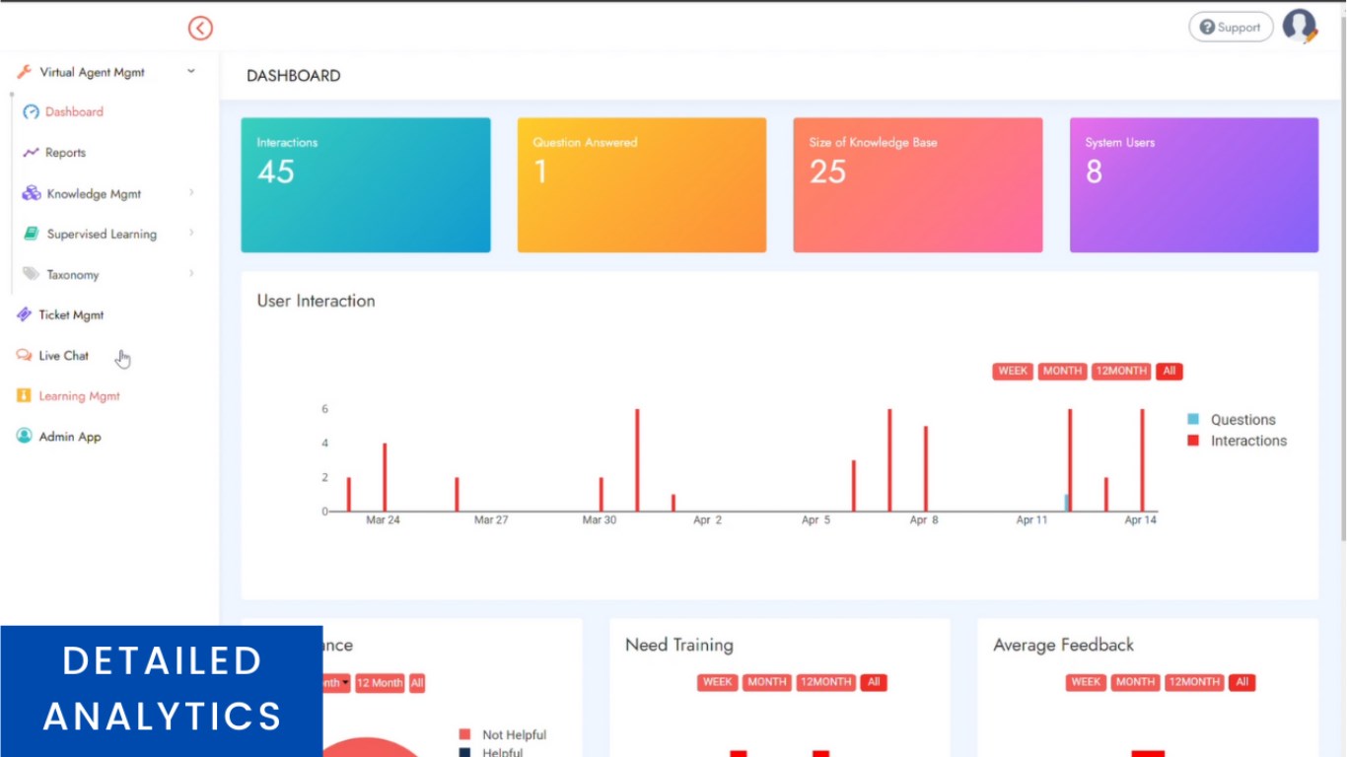This screenshot has height=757, width=1347.
Task: Set User Interaction chart to All
Action: click(1170, 372)
